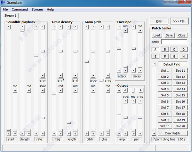Click up arrow of envelope decay slider
The height and width of the screenshot is (152, 192).
pyautogui.click(x=134, y=27)
